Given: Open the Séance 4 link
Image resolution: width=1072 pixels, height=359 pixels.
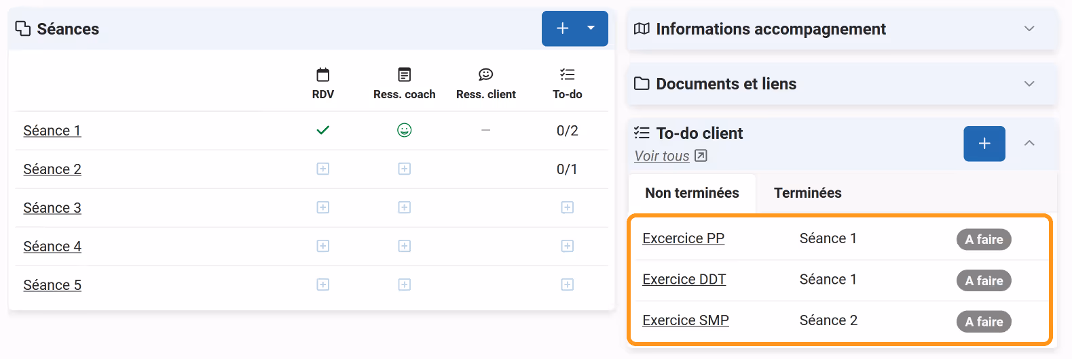Looking at the screenshot, I should [x=52, y=247].
